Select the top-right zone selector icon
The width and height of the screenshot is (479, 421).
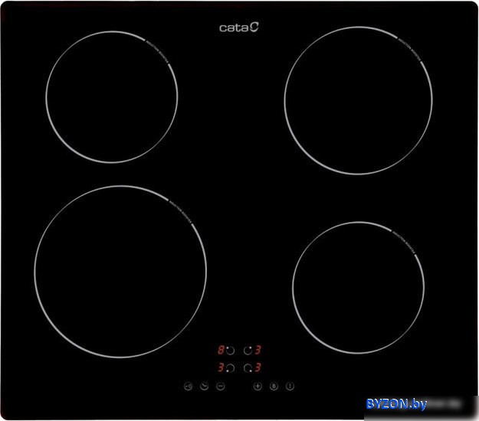248,351
